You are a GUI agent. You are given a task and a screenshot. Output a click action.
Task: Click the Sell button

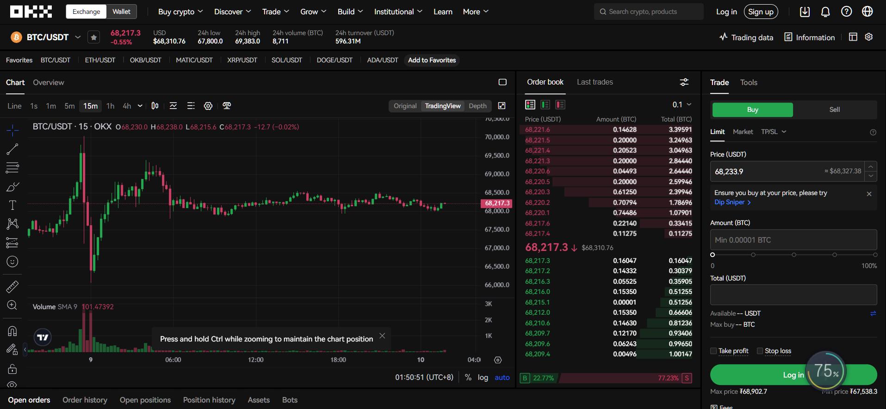(x=834, y=110)
